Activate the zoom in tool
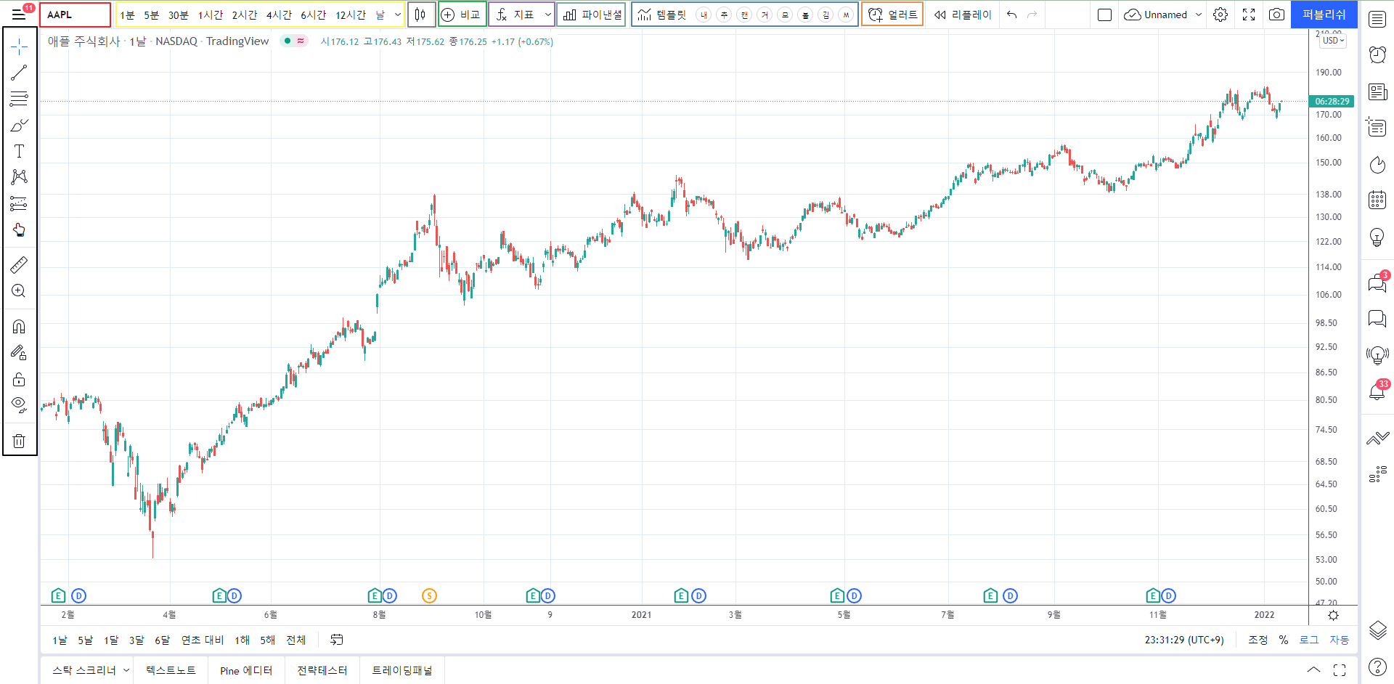The height and width of the screenshot is (684, 1394). click(x=19, y=291)
